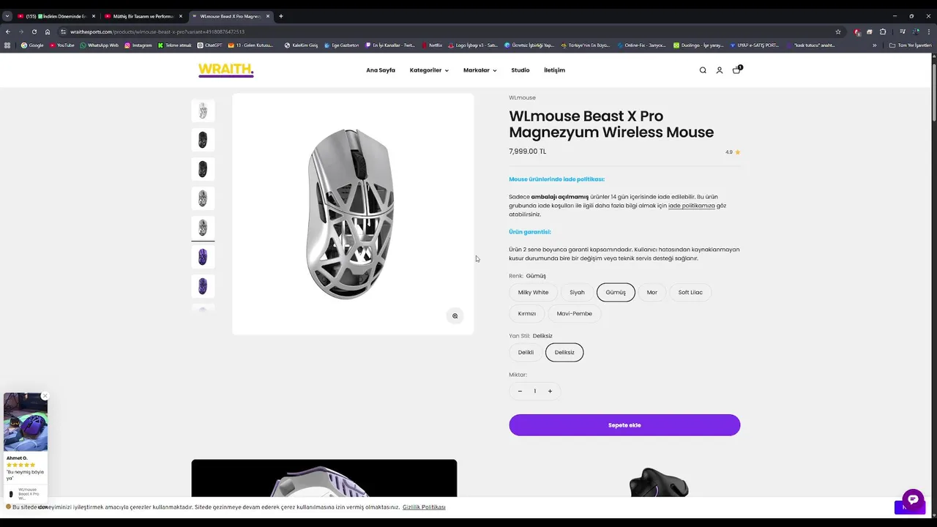The width and height of the screenshot is (937, 527).
Task: Click the quantity input field
Action: [534, 392]
